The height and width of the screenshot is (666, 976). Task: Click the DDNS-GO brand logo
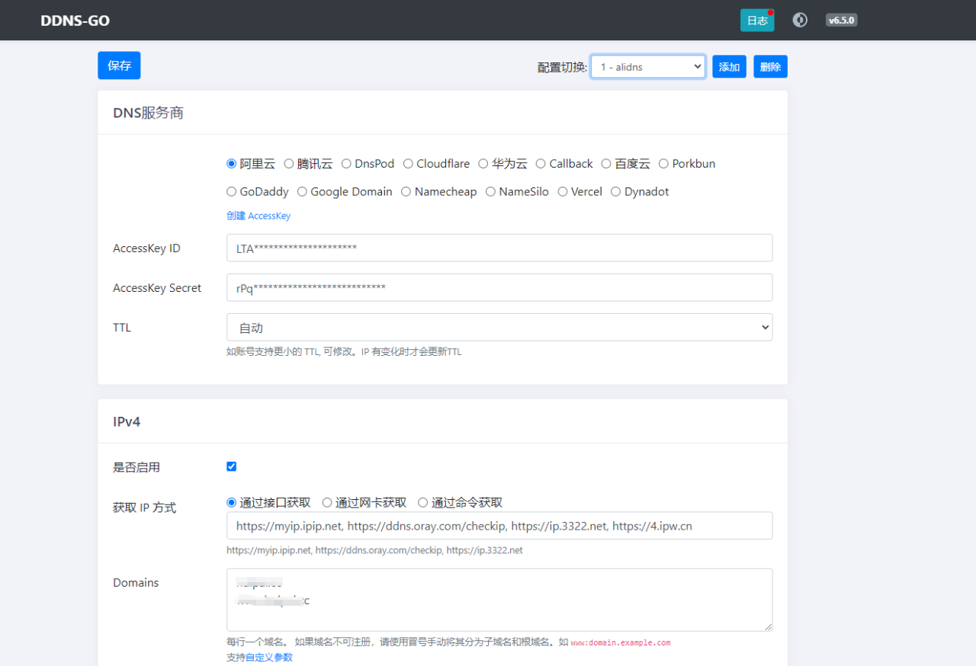pyautogui.click(x=75, y=21)
